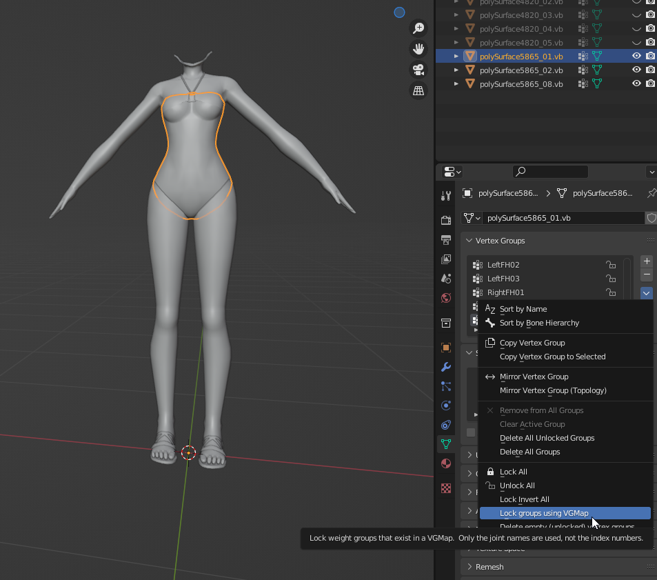Disable rendering for polySurface5865_02.vb

point(650,70)
